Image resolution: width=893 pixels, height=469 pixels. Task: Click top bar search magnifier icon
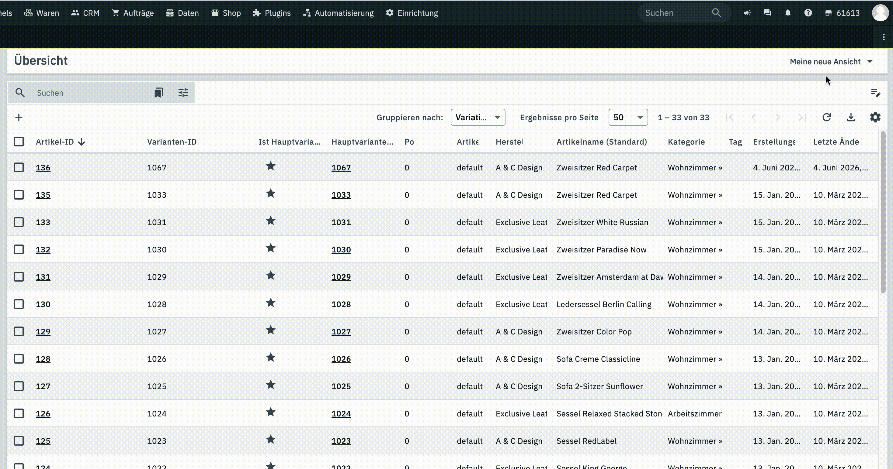(x=716, y=13)
